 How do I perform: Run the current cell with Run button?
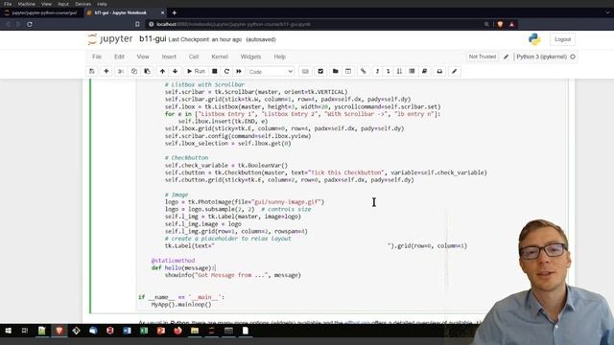point(196,71)
